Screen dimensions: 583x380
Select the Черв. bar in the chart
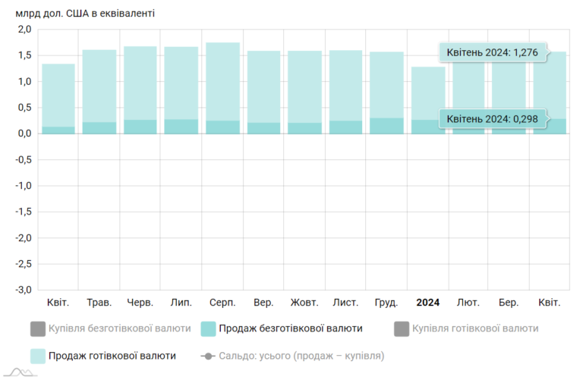tap(140, 90)
